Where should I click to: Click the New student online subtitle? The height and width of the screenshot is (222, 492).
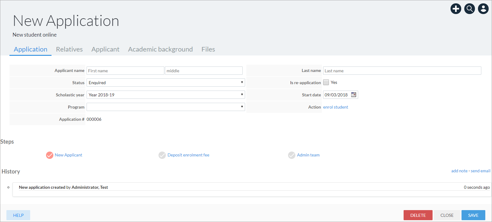click(34, 35)
